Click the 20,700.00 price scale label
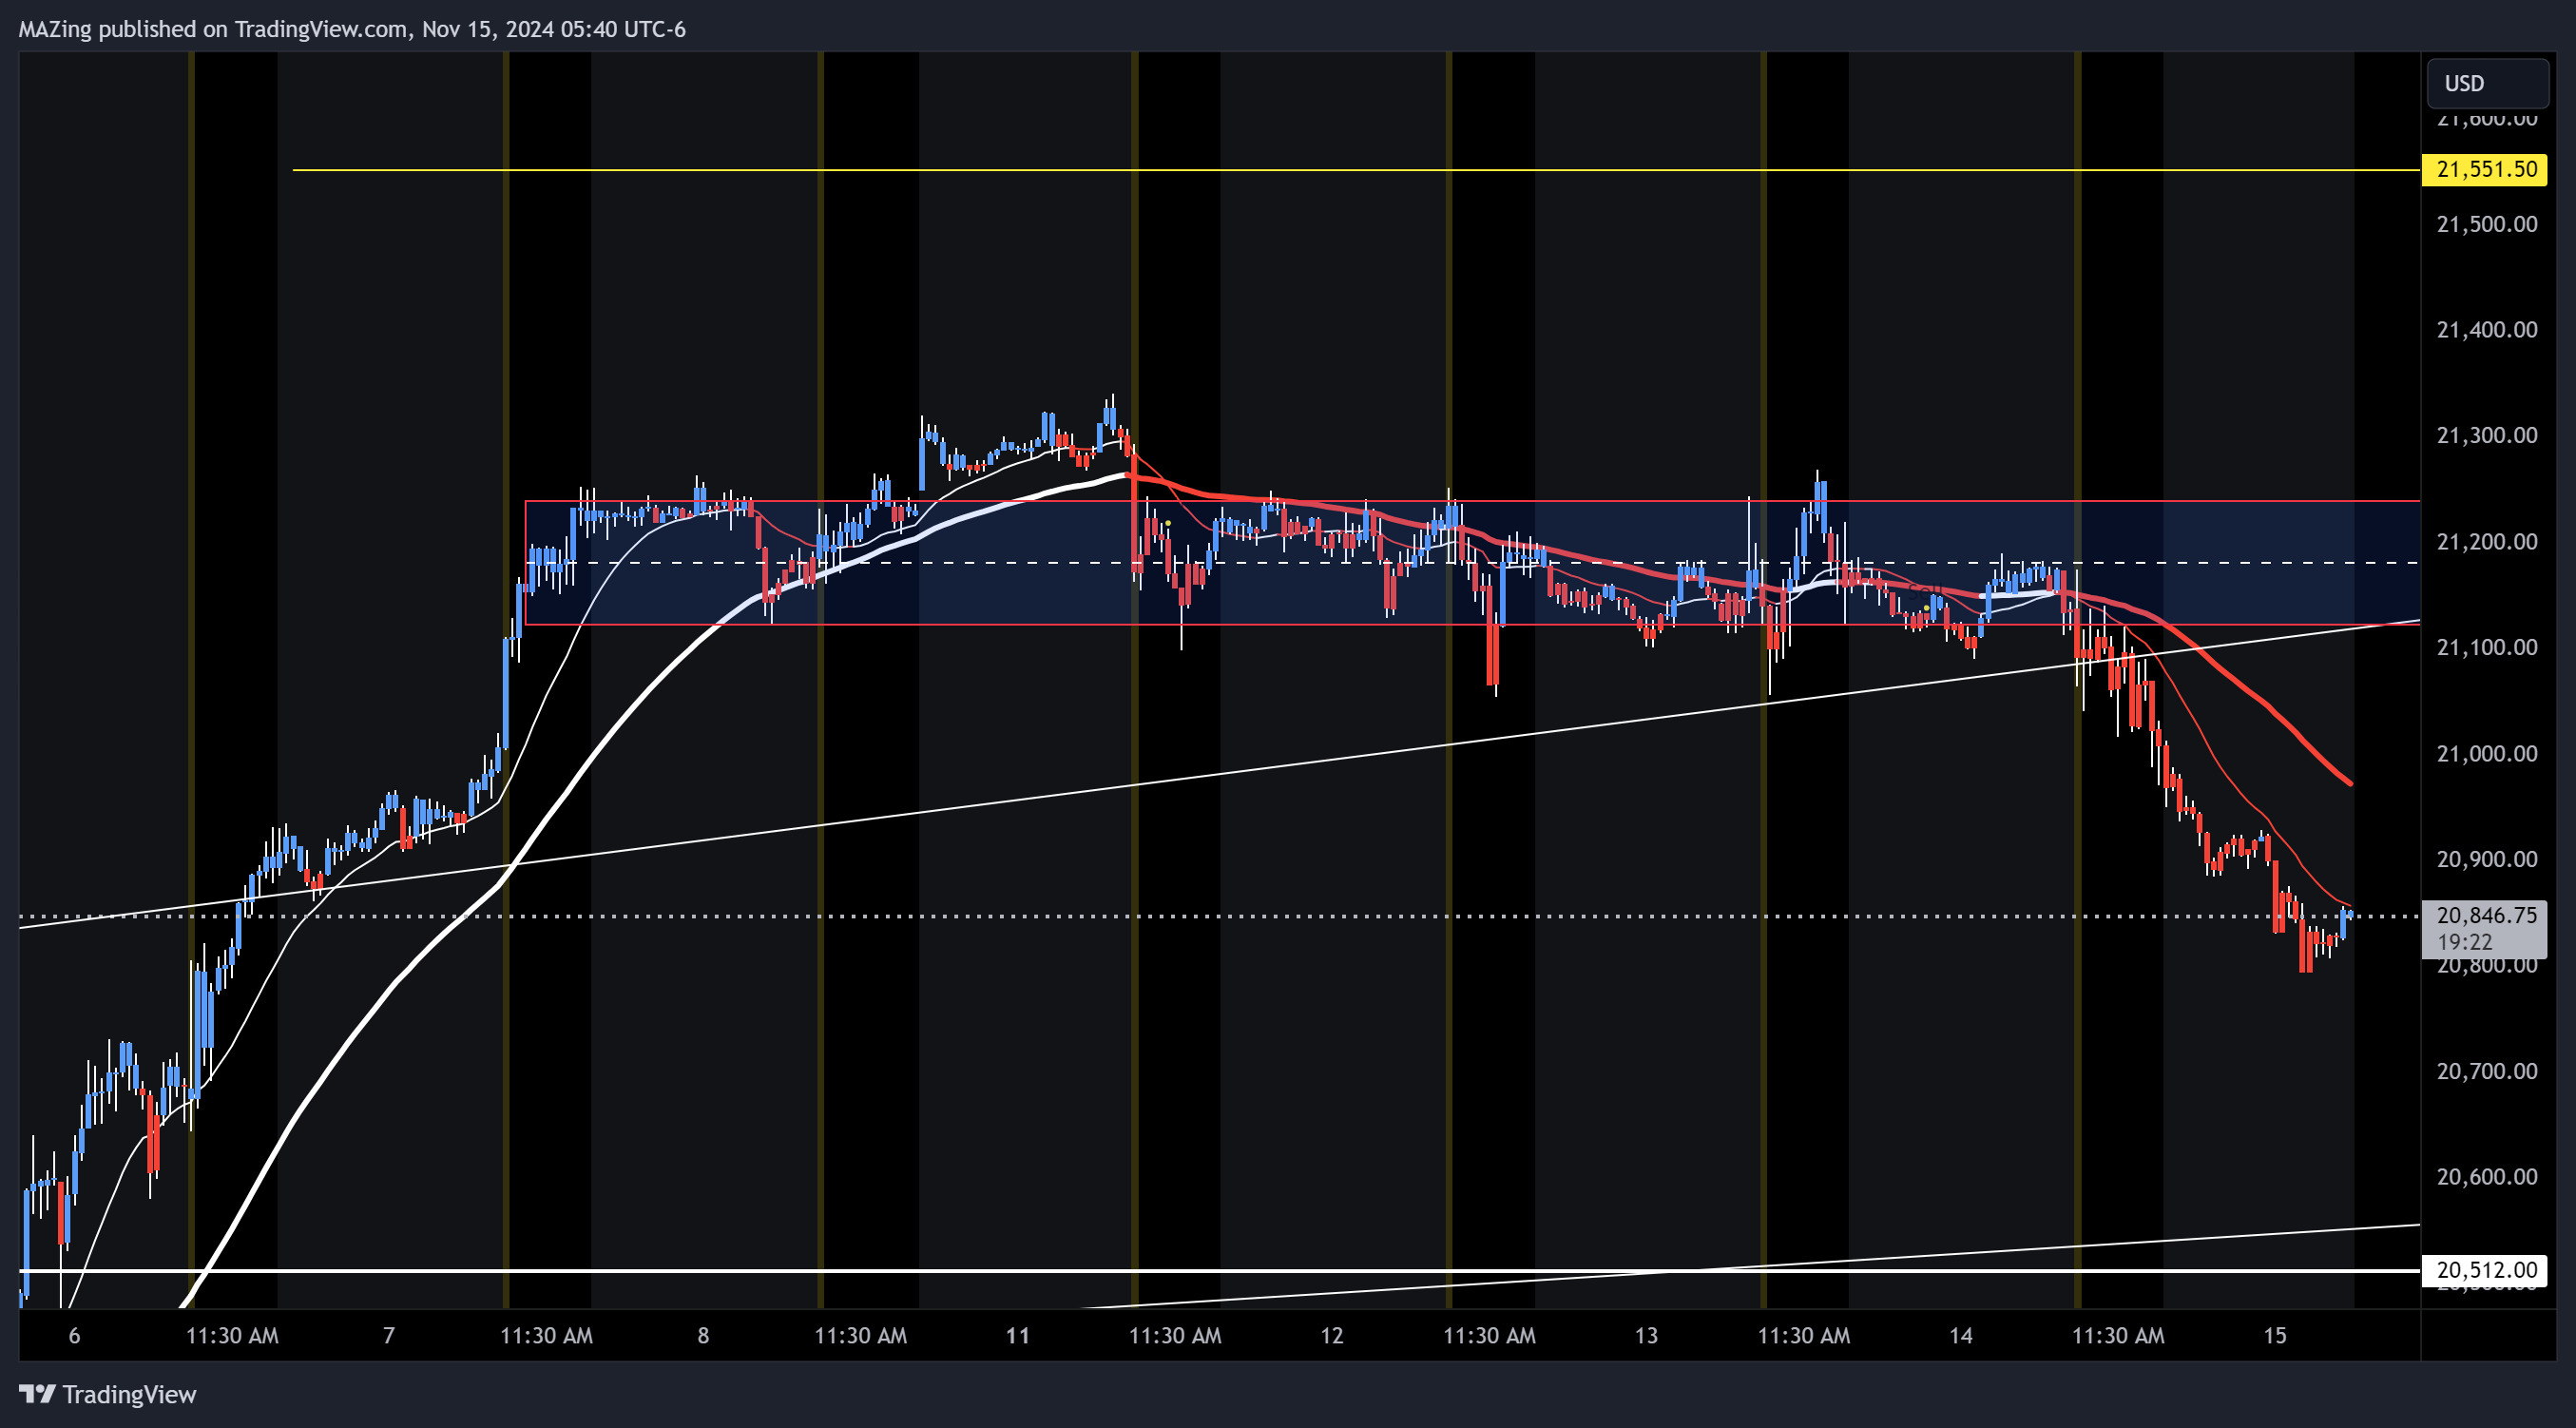This screenshot has width=2576, height=1428. 2486,1071
